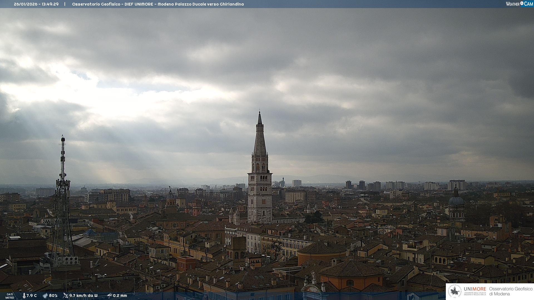Click the UNIMORE university seal emblem
The height and width of the screenshot is (300, 534).
455,291
